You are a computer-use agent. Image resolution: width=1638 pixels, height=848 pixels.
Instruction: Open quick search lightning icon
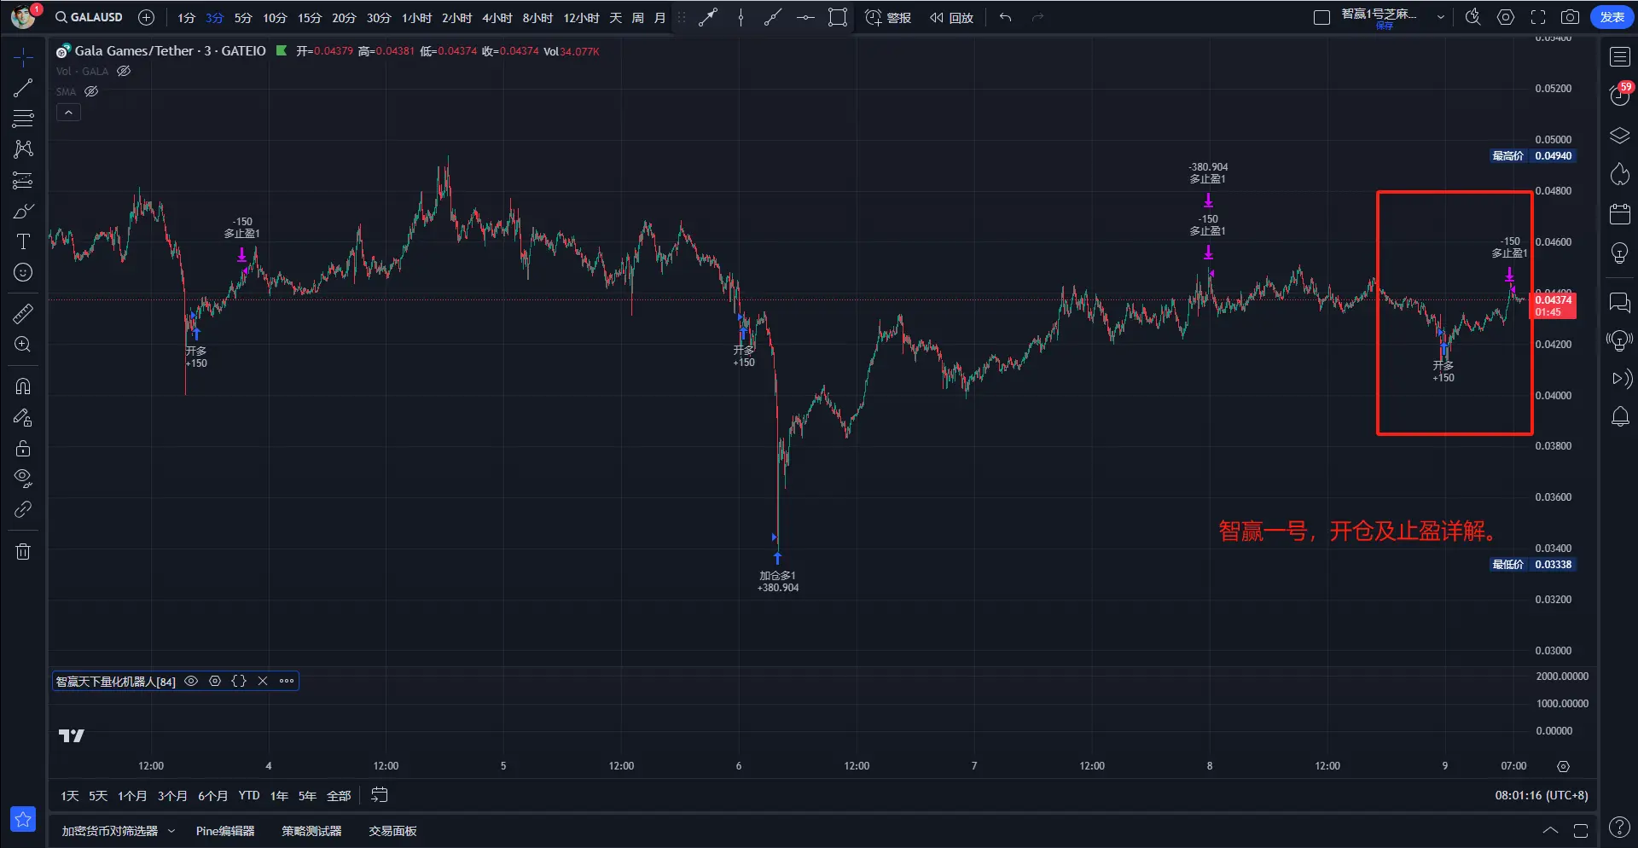point(1472,17)
